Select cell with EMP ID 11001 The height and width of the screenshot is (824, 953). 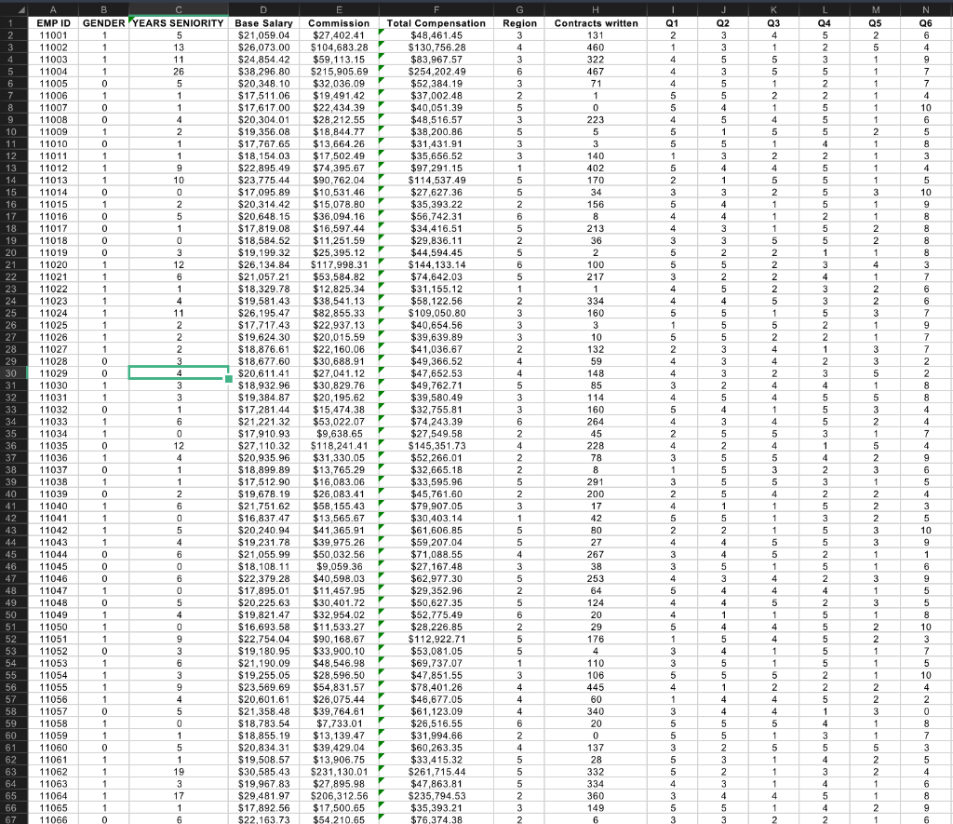tap(53, 35)
